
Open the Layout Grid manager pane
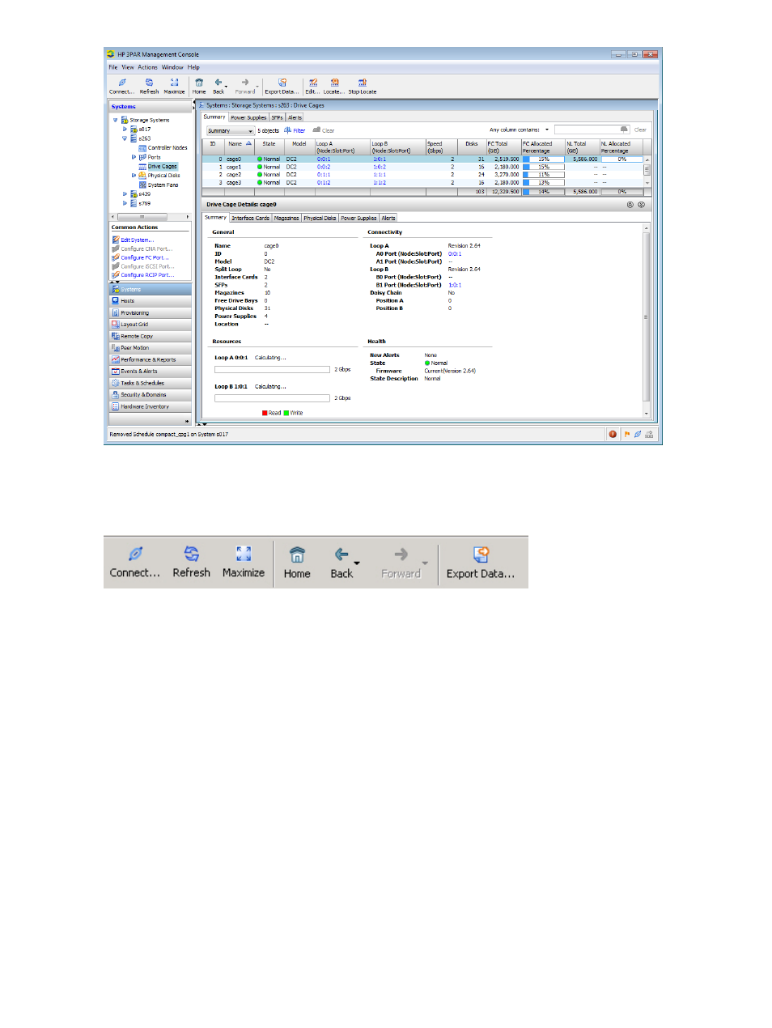[151, 325]
